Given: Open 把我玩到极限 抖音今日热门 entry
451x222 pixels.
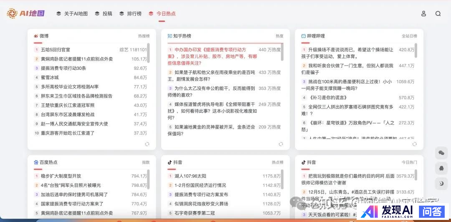Looking at the screenshot, I should (348, 179).
